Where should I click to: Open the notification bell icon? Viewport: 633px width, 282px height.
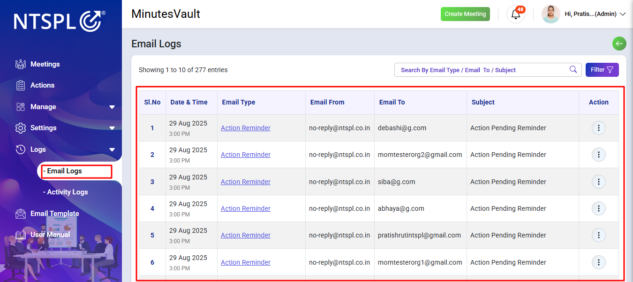(516, 14)
